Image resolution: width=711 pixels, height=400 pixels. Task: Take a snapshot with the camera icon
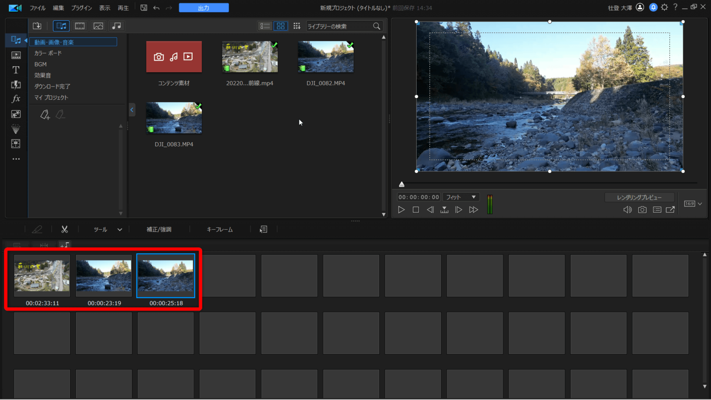(642, 210)
